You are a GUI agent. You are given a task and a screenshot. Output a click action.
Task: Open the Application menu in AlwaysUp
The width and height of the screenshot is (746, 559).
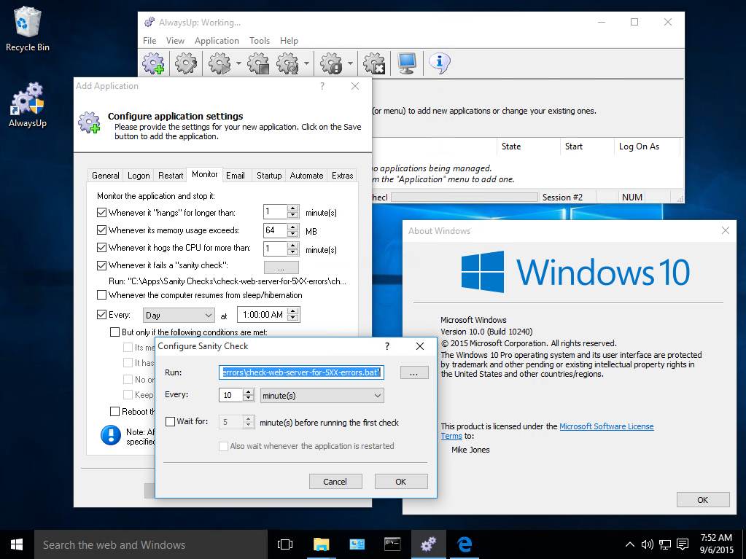[x=217, y=41]
